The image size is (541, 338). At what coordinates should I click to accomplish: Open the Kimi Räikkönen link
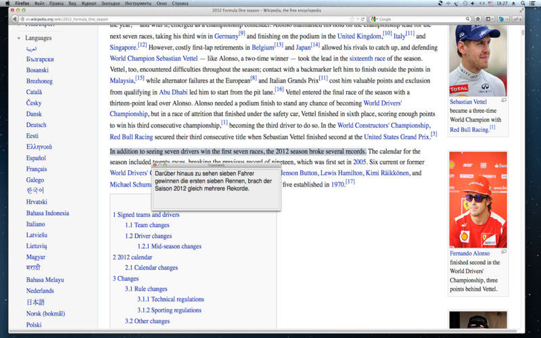click(x=387, y=173)
